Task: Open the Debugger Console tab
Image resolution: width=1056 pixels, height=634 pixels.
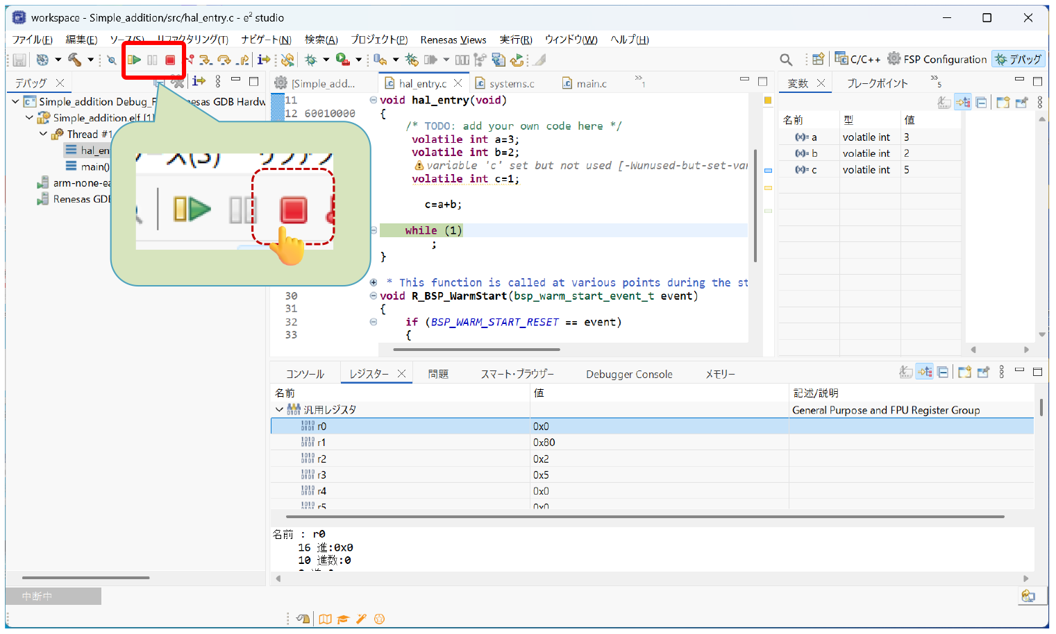Action: [629, 374]
